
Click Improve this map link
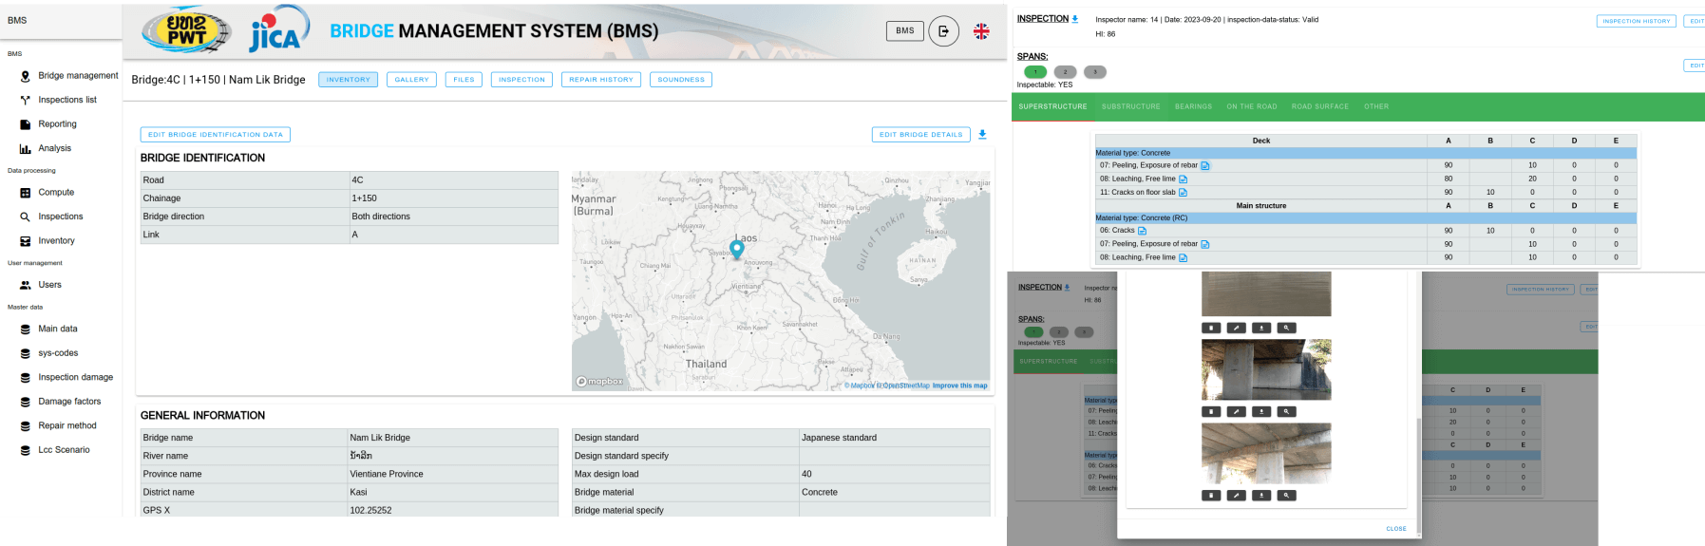959,386
